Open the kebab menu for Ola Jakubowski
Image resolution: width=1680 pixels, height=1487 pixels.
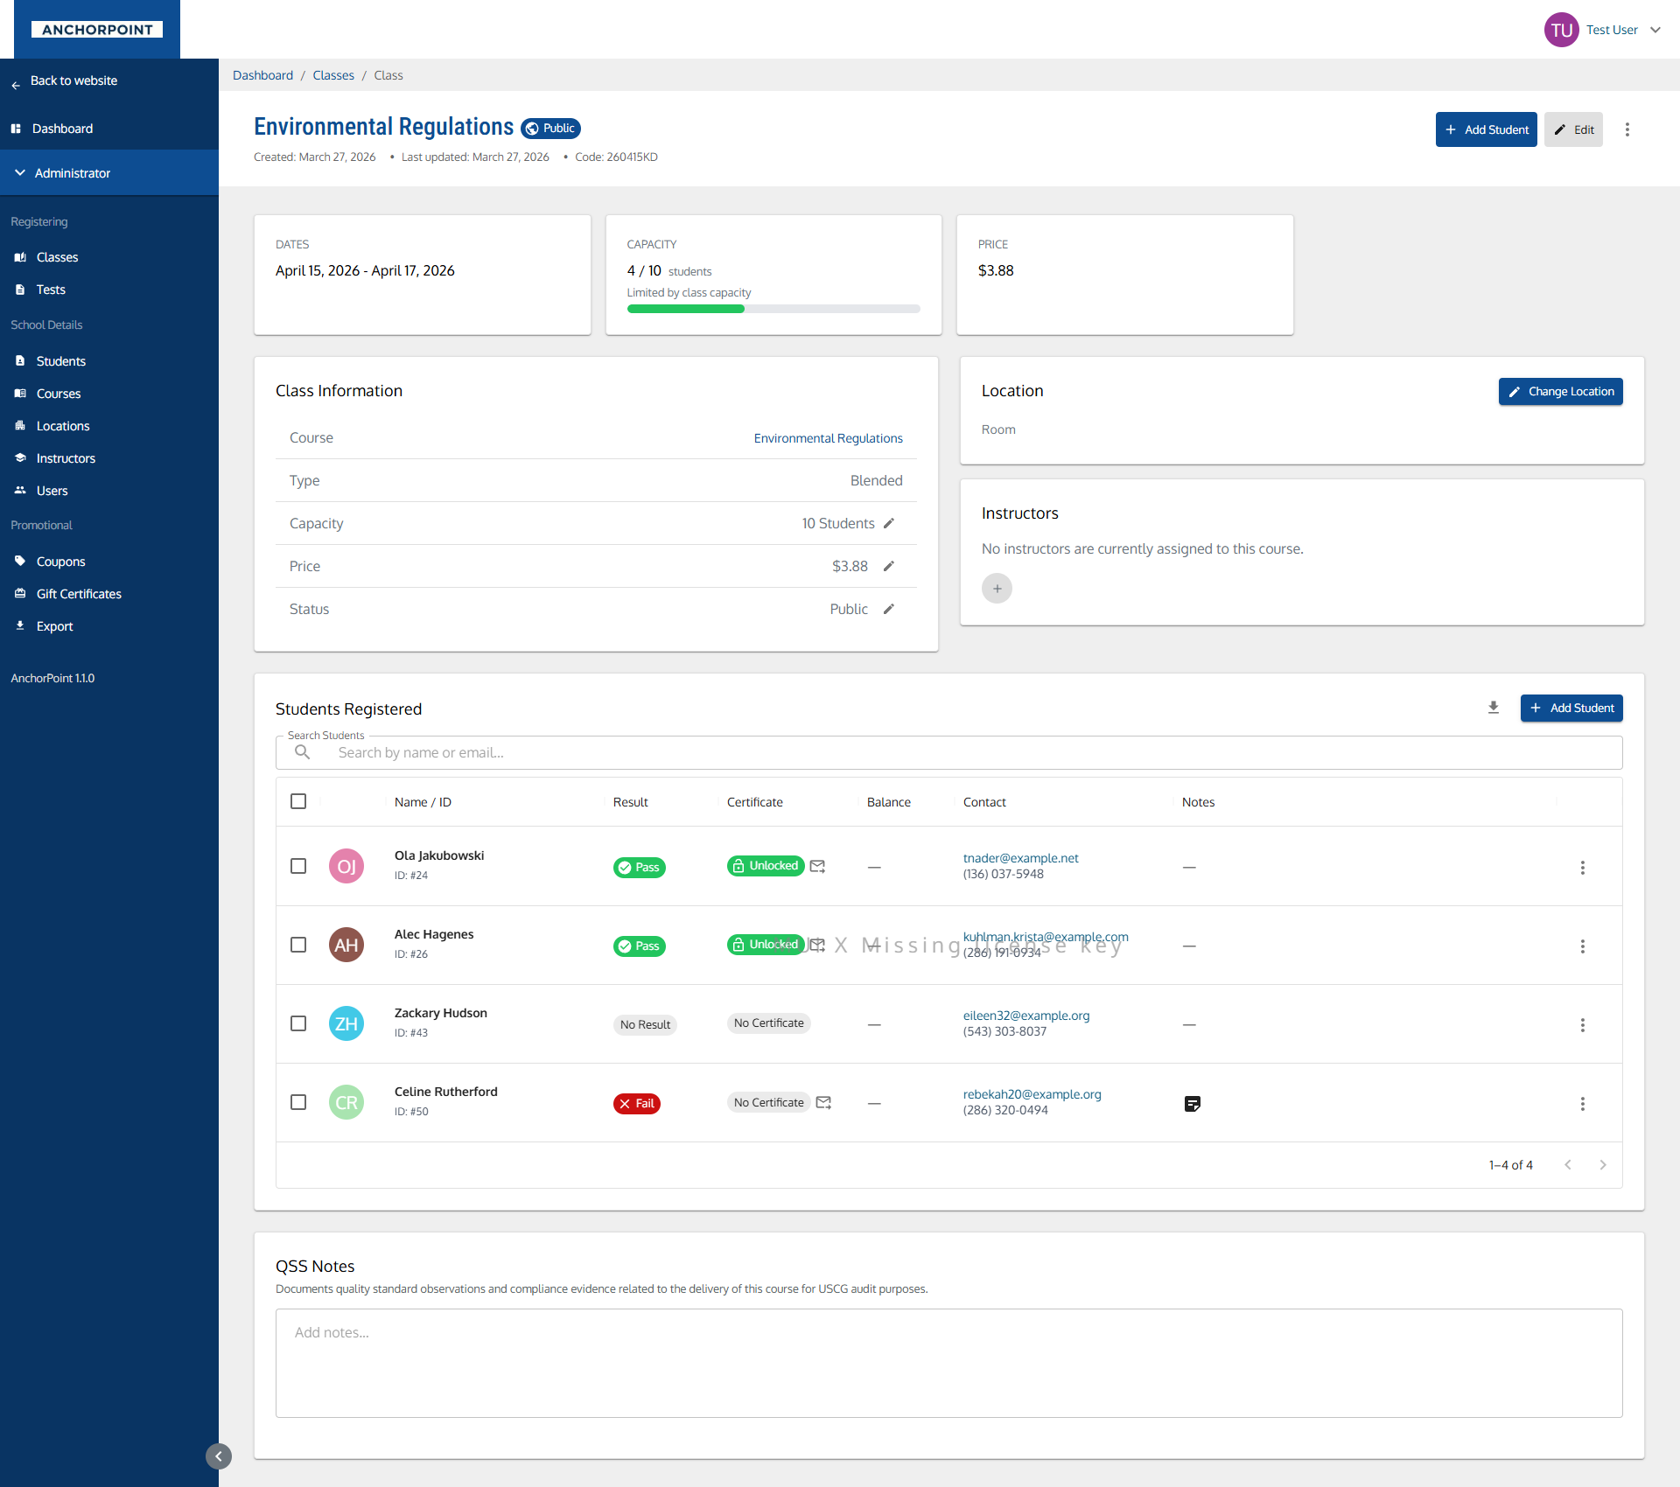[1582, 867]
